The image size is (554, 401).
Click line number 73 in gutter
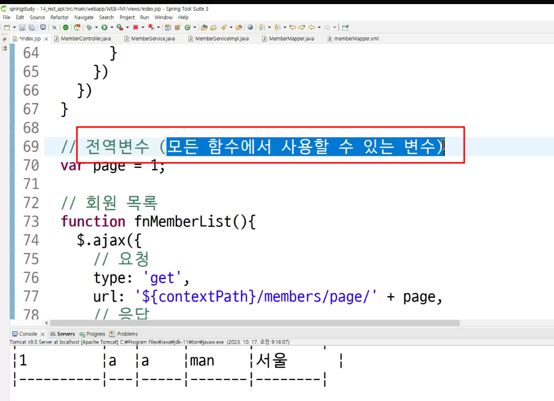coord(31,221)
